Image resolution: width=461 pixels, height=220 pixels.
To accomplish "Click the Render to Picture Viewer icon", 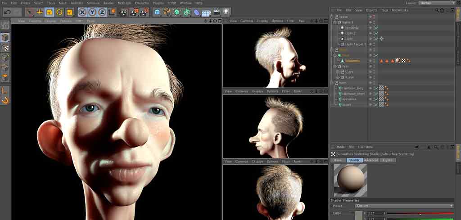I will click(x=134, y=12).
